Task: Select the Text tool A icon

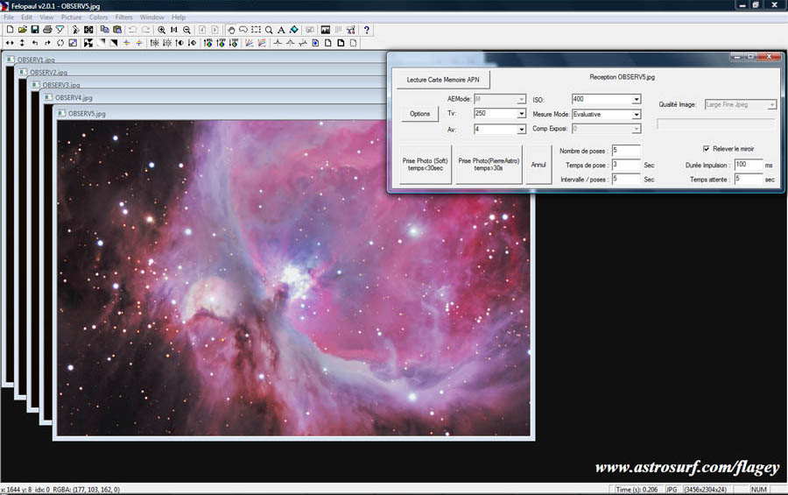Action: tap(281, 30)
